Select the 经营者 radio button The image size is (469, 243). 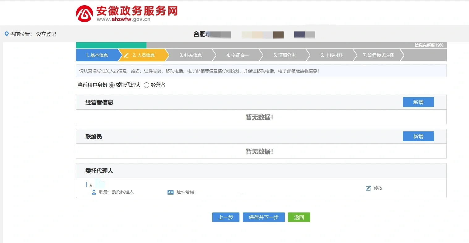point(146,85)
